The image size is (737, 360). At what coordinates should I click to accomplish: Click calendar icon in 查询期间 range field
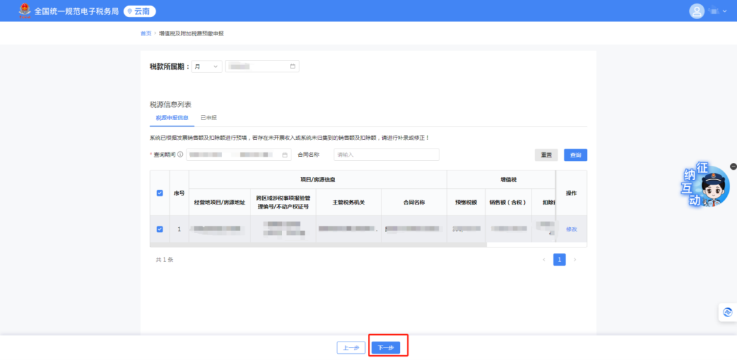point(285,155)
